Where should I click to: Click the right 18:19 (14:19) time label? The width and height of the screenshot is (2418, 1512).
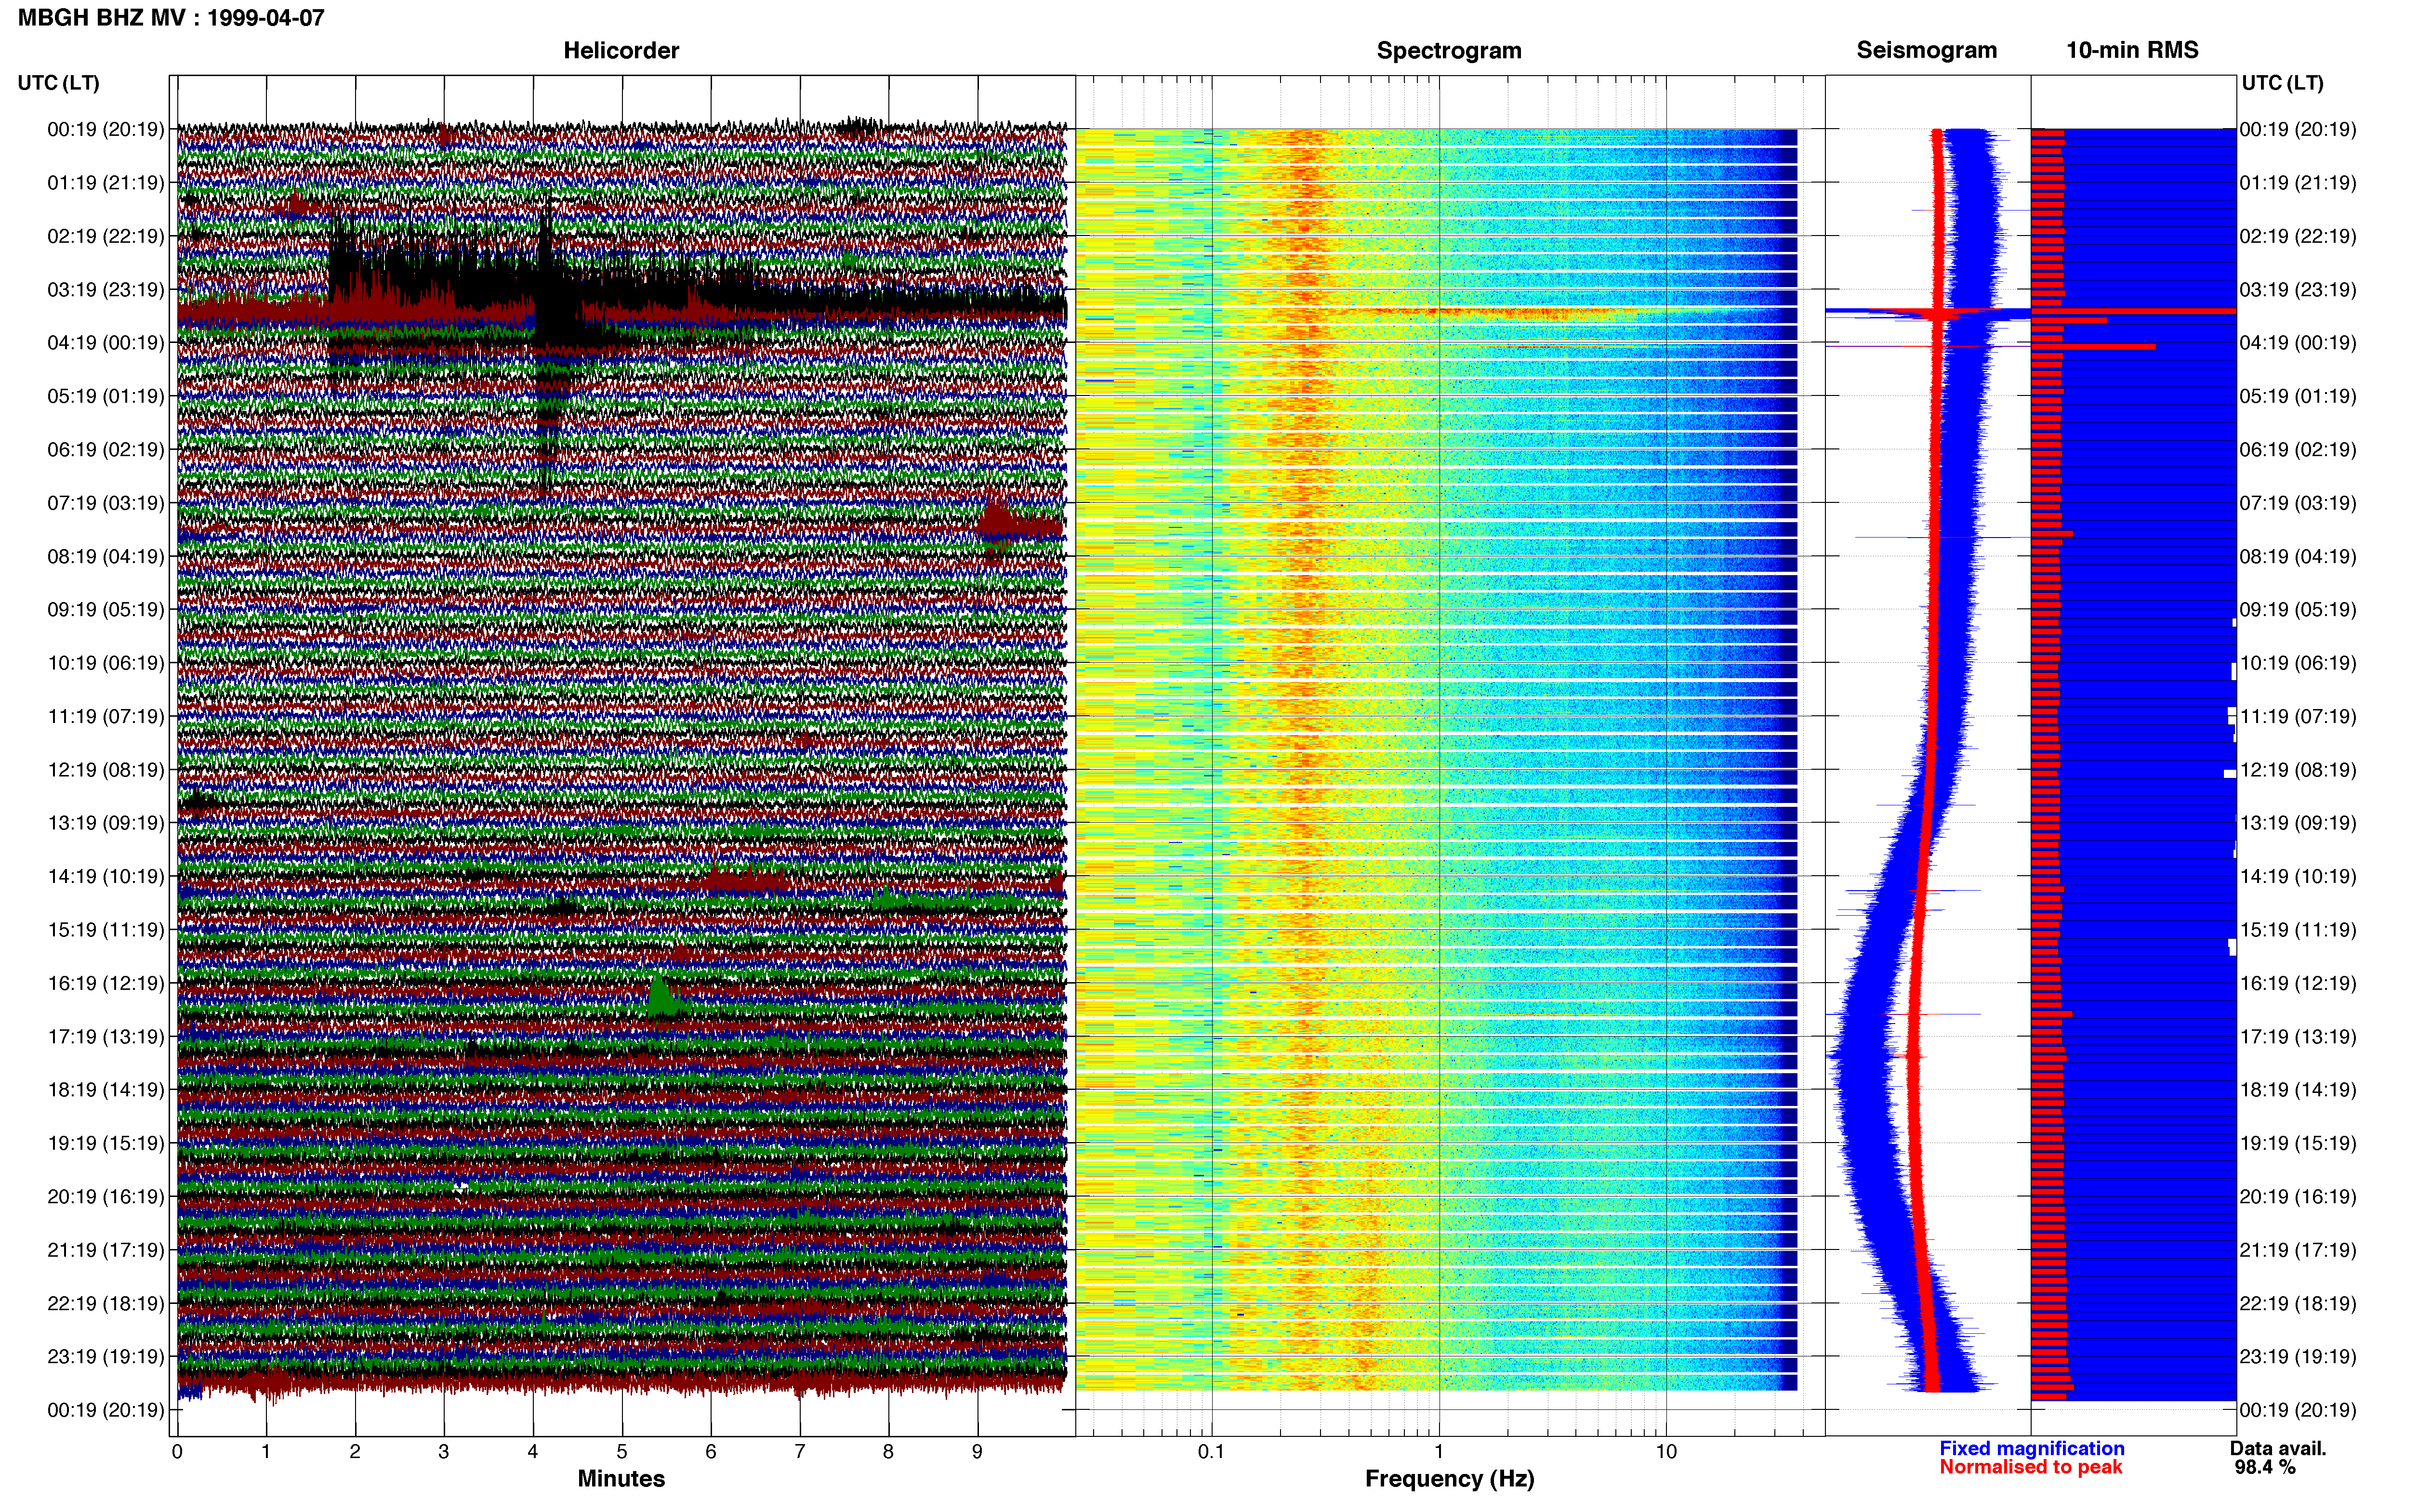click(x=2297, y=1089)
